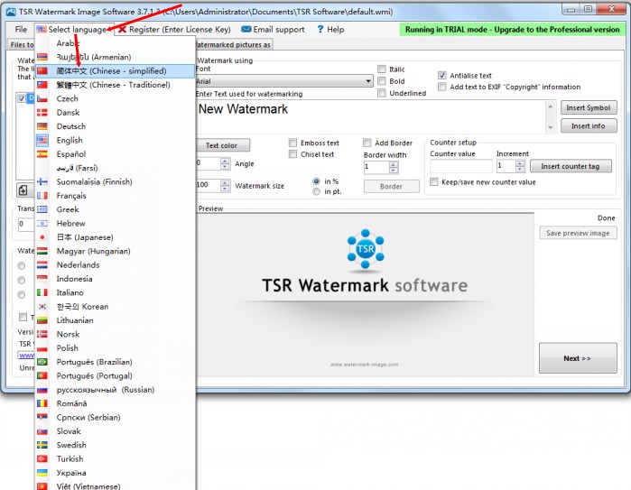
Task: Adjust Angle value stepper
Action: click(226, 163)
